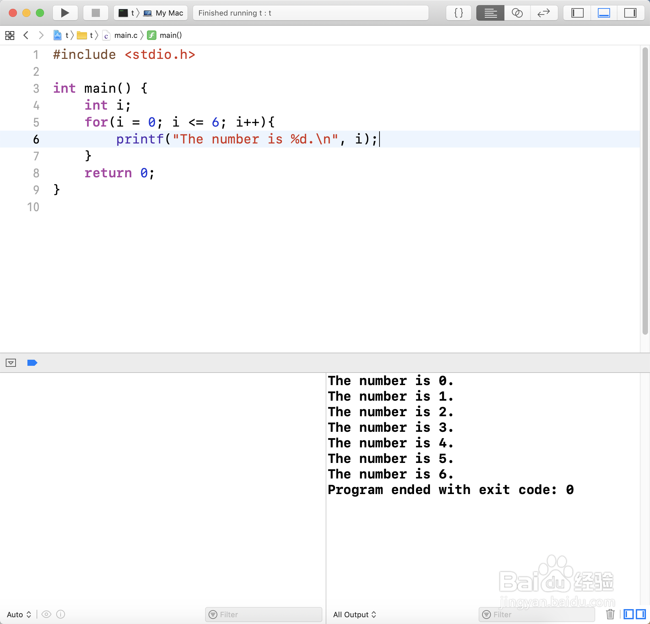
Task: Show the Assistant editor overlapping circles icon
Action: coord(517,13)
